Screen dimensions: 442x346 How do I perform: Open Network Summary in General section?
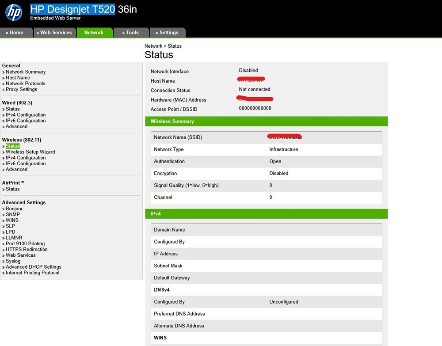26,72
